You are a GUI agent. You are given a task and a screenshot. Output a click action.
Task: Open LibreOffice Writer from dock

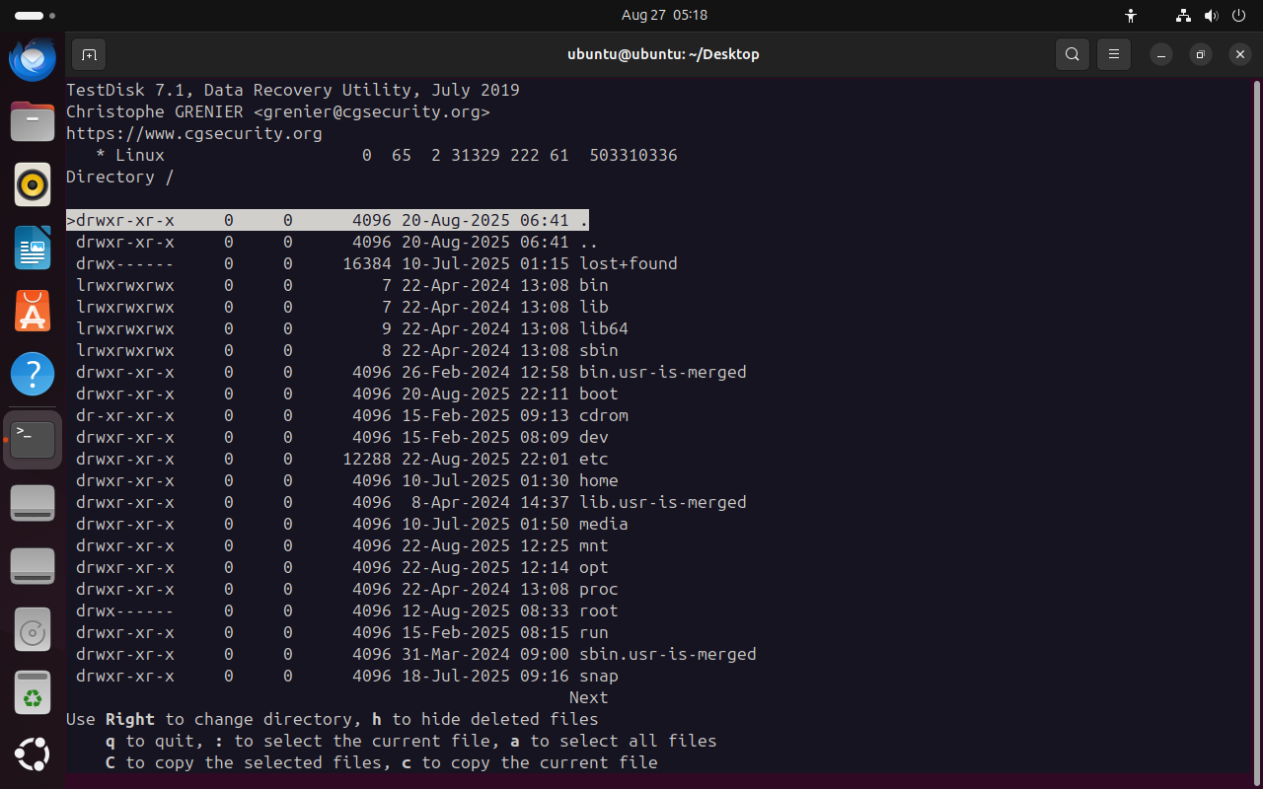[x=33, y=248]
